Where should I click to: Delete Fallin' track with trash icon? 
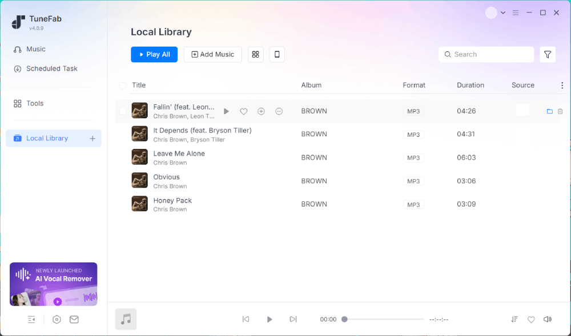pos(560,111)
